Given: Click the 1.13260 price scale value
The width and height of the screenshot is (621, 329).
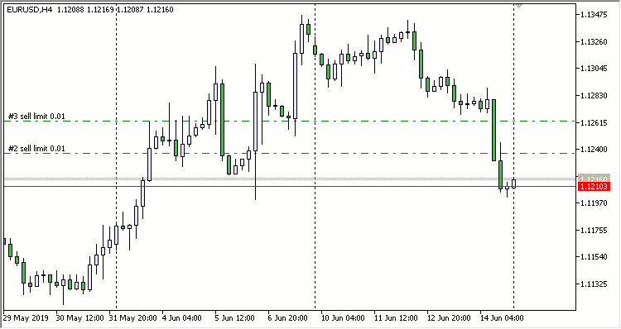Looking at the screenshot, I should (594, 42).
